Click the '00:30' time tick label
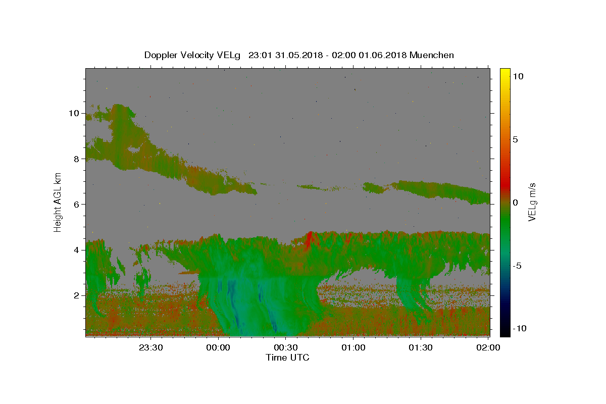 pos(286,347)
